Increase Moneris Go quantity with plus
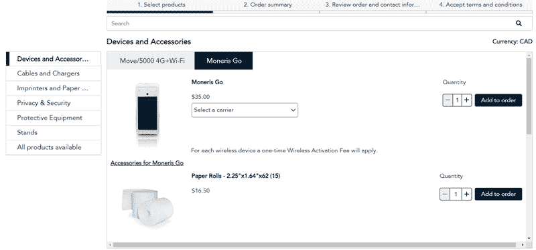The height and width of the screenshot is (250, 536). tap(466, 100)
